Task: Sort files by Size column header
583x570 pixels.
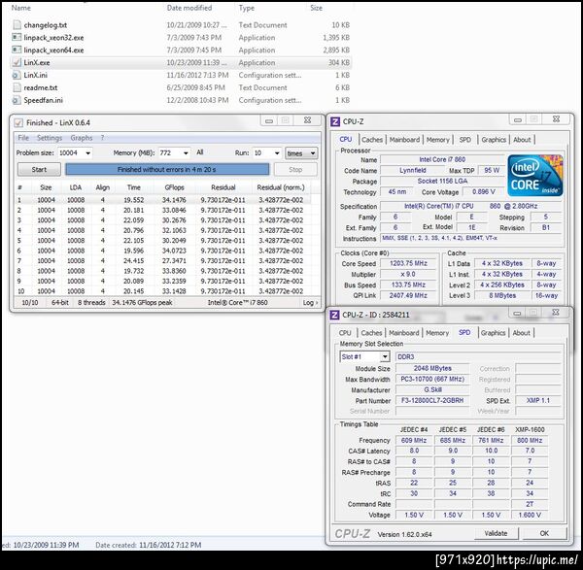Action: pos(316,8)
